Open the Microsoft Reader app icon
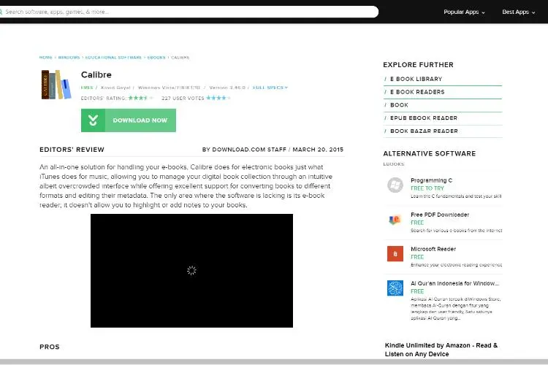 395,253
